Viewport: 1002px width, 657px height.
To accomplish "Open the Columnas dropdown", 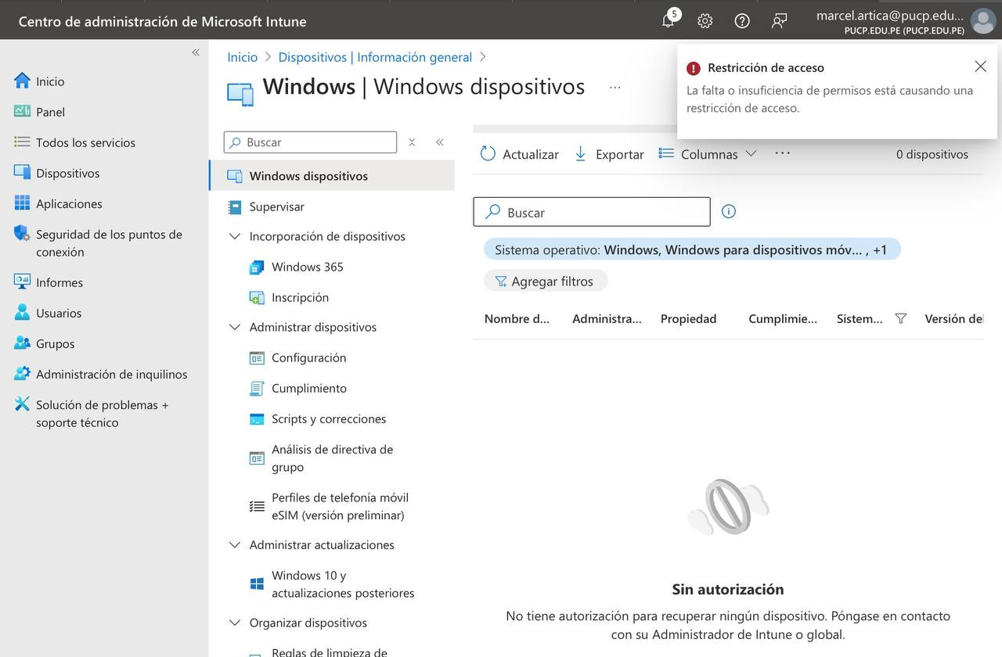I will tap(708, 154).
